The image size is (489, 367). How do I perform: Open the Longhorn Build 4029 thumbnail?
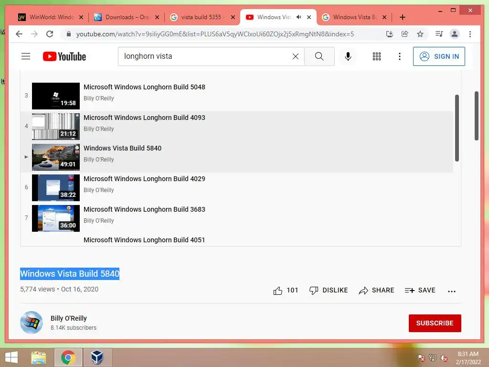point(56,187)
